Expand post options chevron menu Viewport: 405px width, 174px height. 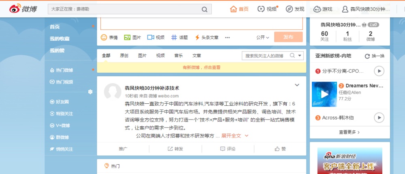[x=297, y=85]
